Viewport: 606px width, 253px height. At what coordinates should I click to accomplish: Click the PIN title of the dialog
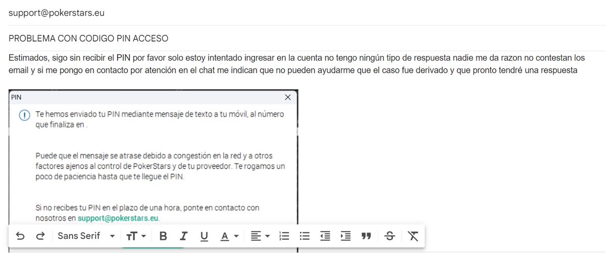click(x=16, y=97)
